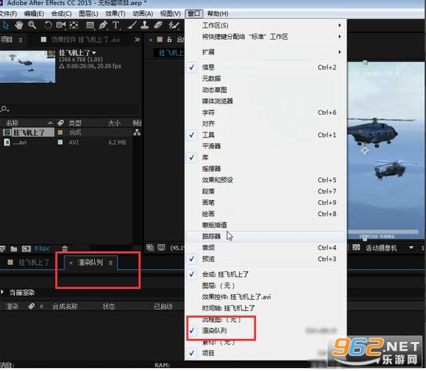426x371 pixels.
Task: Expand the 将快捷键分配给“标准”工作区 submenu
Action: tap(265, 37)
